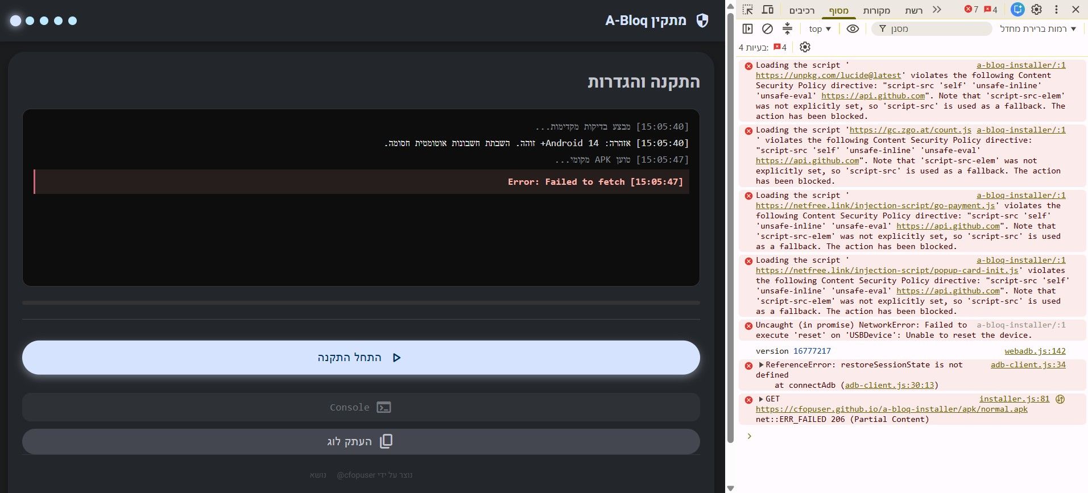Click the last step indicator dot
The width and height of the screenshot is (1088, 493).
(x=72, y=20)
